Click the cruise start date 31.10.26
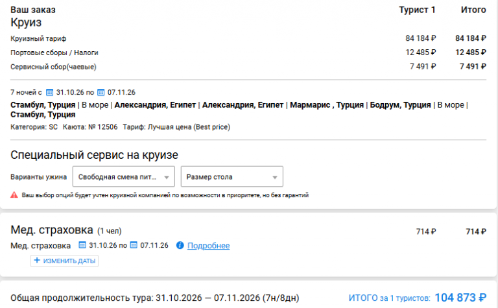Viewport: 498px width, 308px height. tap(70, 92)
